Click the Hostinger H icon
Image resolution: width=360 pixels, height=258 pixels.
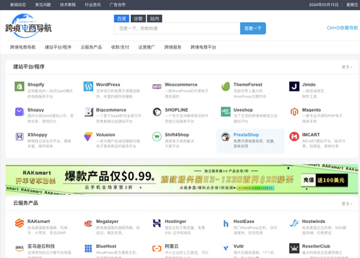coord(157,223)
